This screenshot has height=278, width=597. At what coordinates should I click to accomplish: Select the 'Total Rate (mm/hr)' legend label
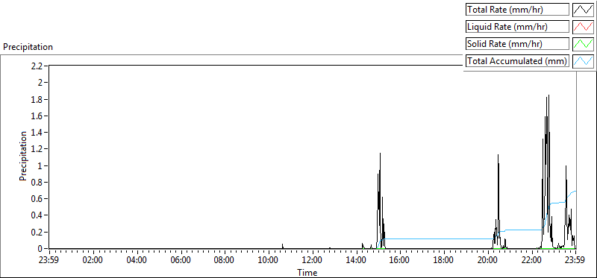click(518, 10)
